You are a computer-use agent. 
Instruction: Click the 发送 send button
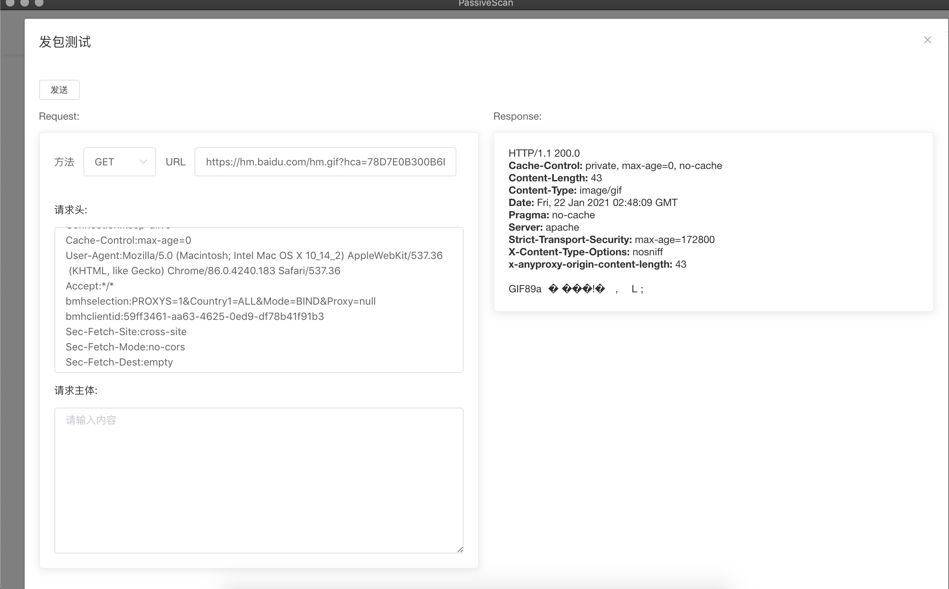59,90
